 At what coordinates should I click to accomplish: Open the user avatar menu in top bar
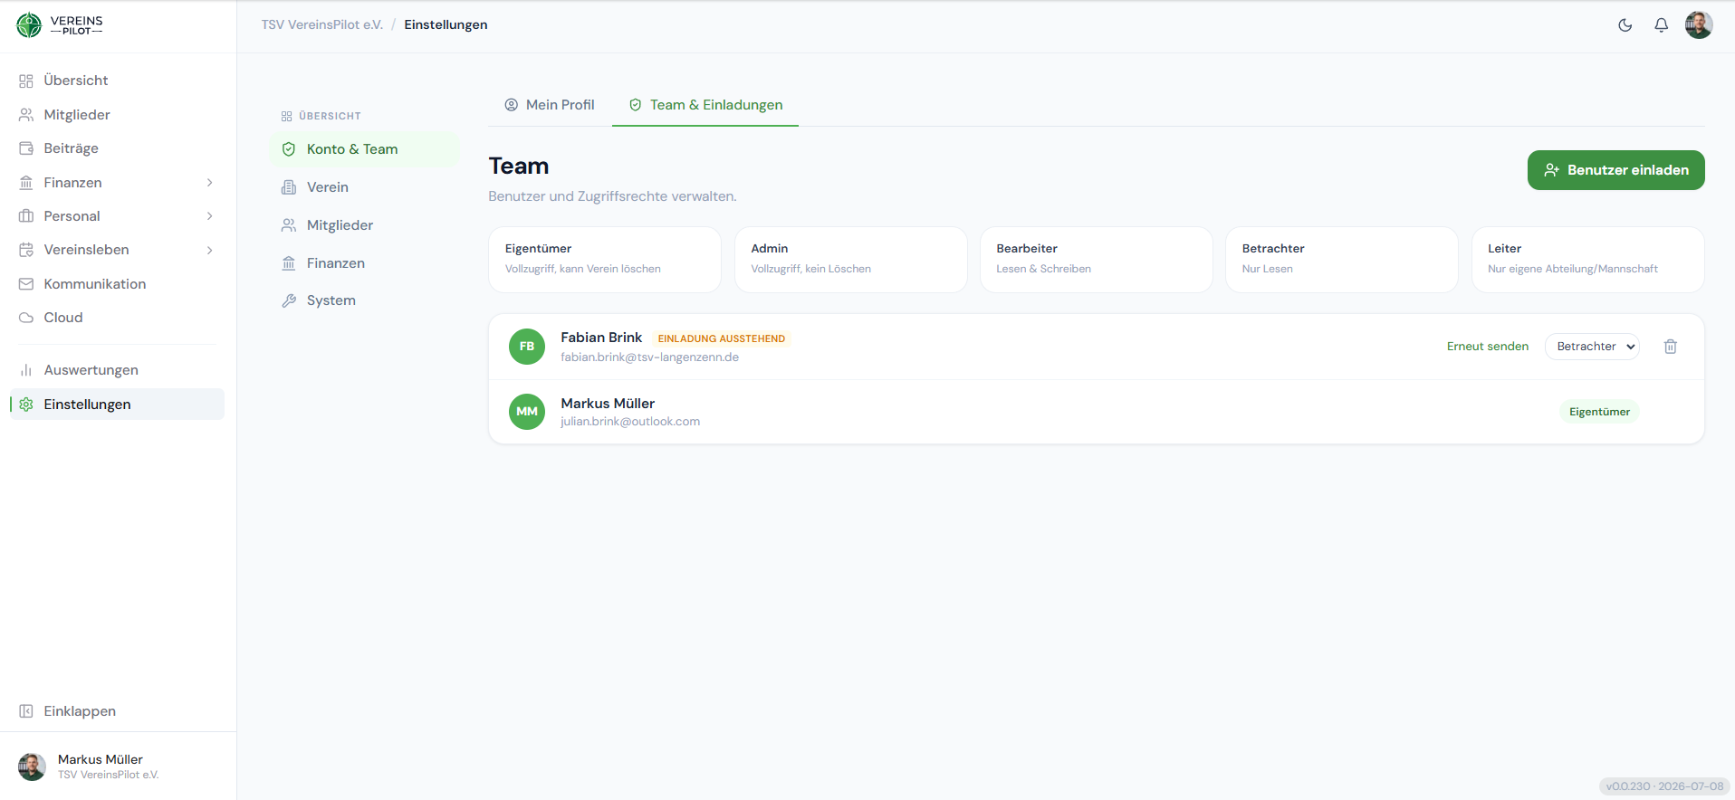pyautogui.click(x=1699, y=25)
